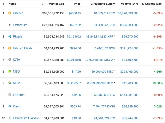Click supply 8,999,999,999 XEM
This screenshot has width=165, height=123.
click(100, 83)
